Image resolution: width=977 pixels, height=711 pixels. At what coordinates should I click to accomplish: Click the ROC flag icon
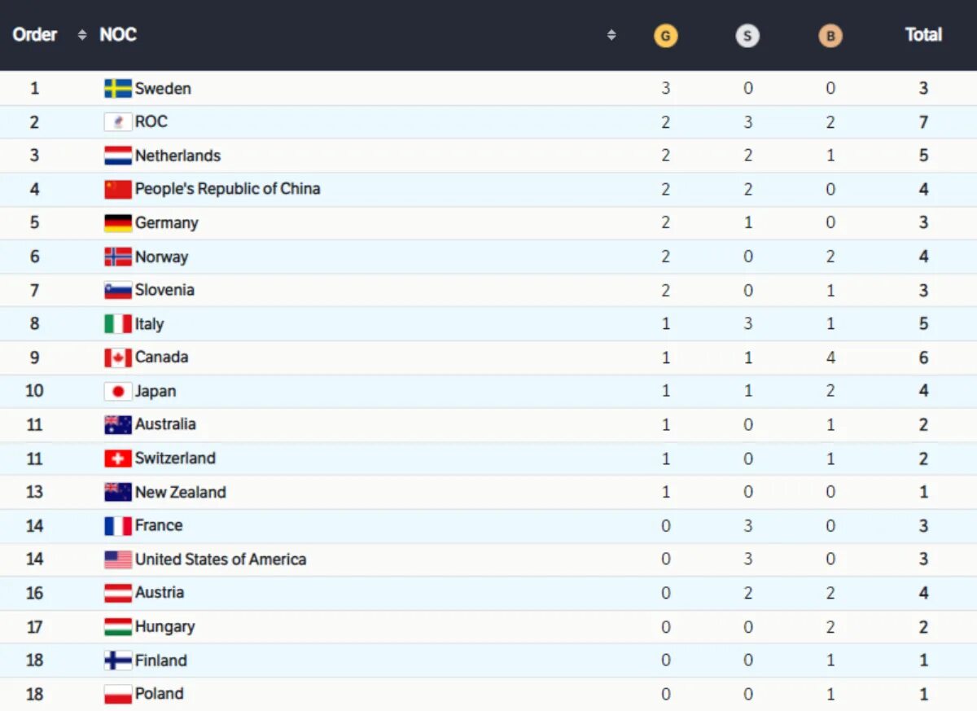point(118,122)
